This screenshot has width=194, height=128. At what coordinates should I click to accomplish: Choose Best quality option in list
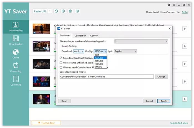100,55
